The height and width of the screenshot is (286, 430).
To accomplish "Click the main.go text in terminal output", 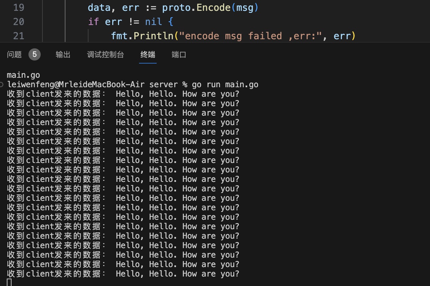I will [23, 75].
